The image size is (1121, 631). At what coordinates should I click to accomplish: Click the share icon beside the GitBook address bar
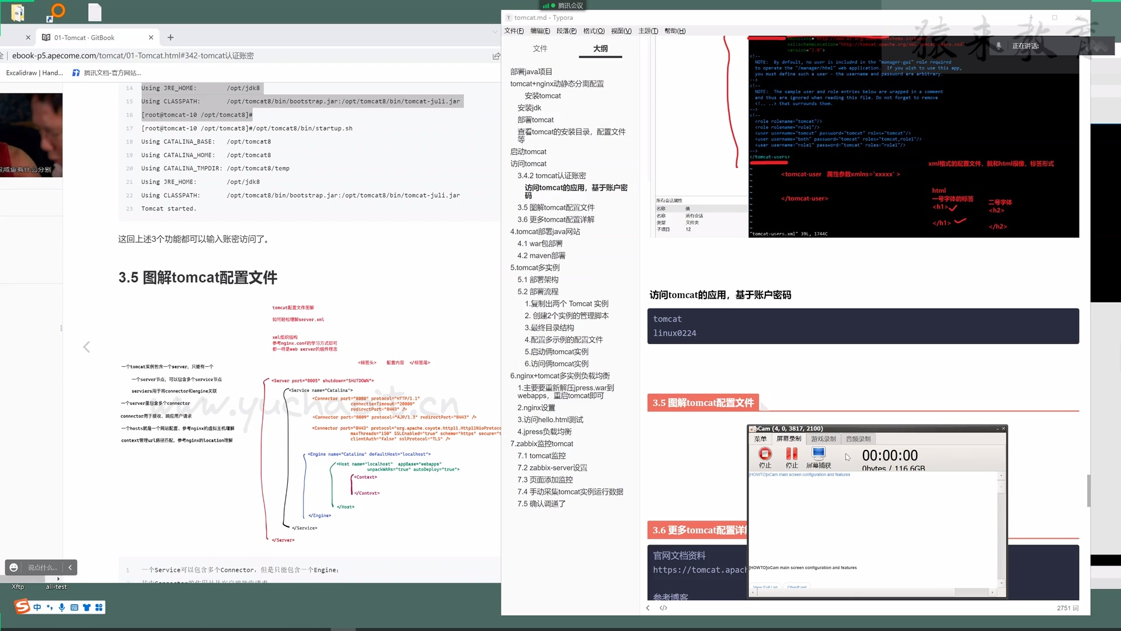tap(497, 56)
